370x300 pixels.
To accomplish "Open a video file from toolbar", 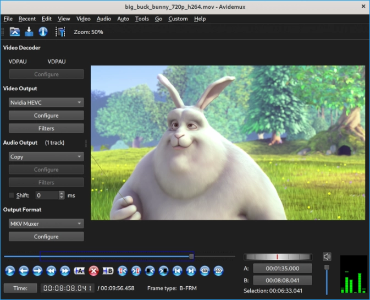I will (15, 32).
